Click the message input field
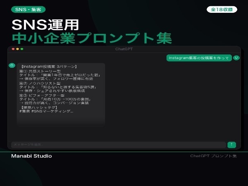Image resolution: width=248 pixels, height=186 pixels. (119, 145)
